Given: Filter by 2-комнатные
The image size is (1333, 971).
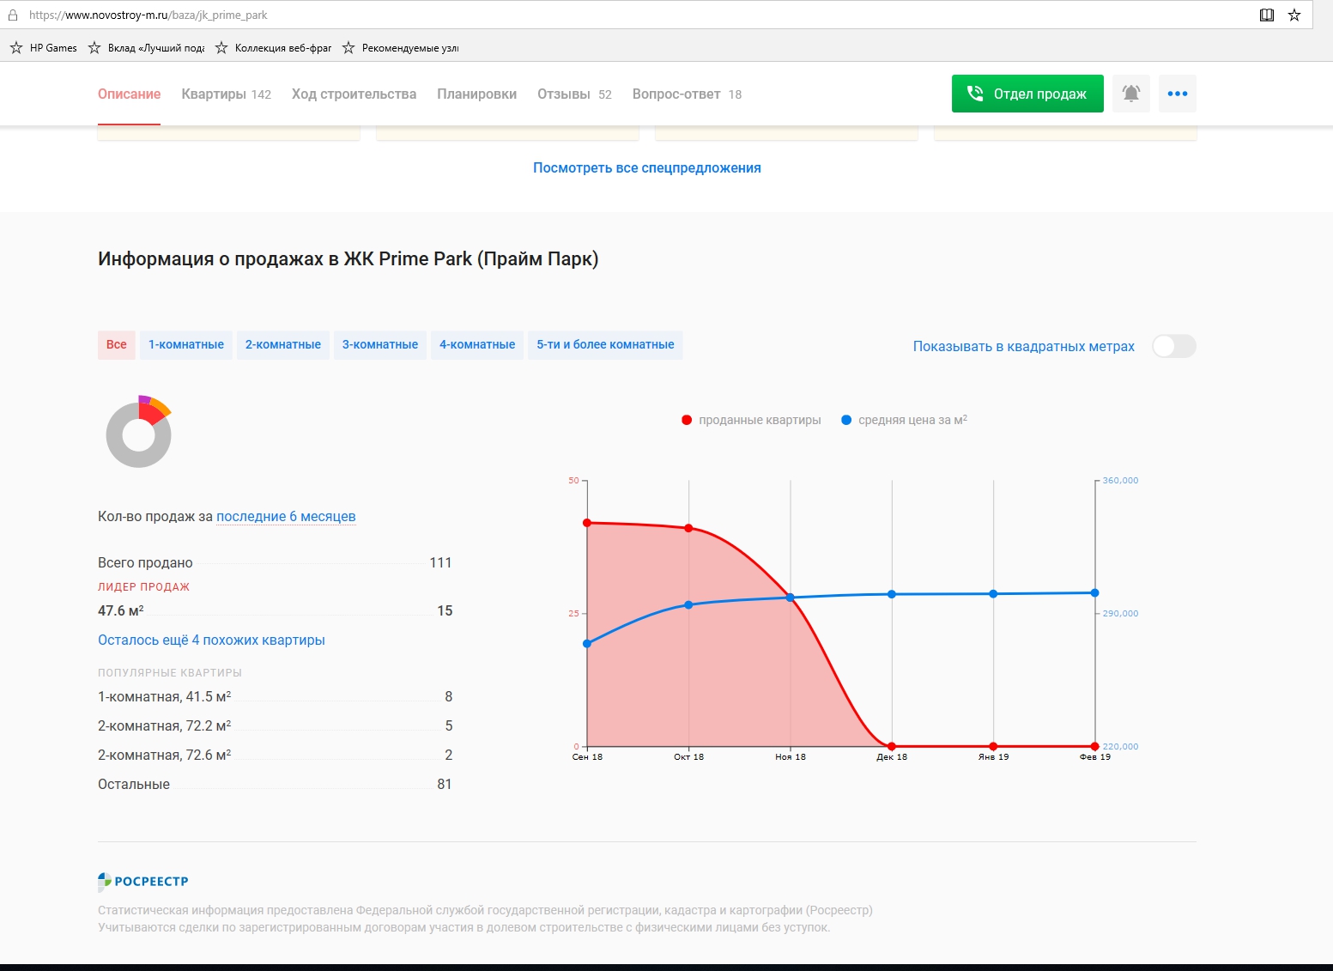Looking at the screenshot, I should click(x=283, y=345).
